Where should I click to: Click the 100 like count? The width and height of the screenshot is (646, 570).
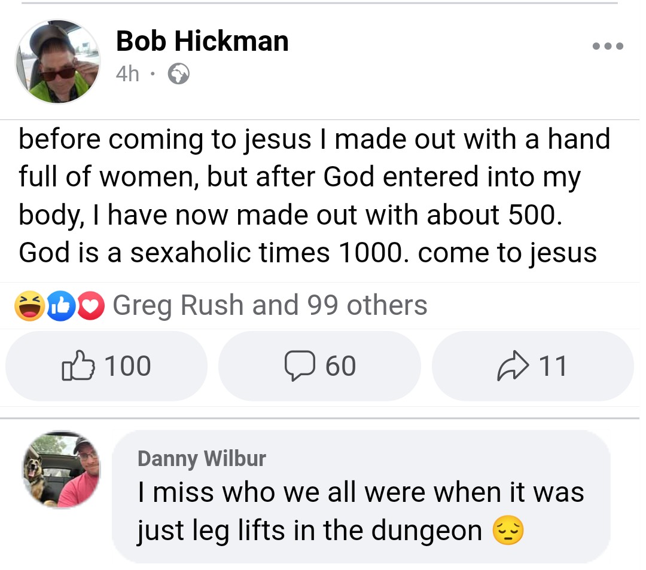(127, 366)
